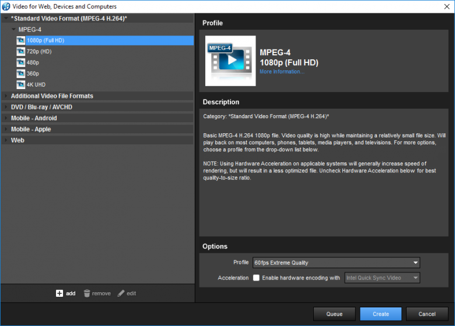Image resolution: width=455 pixels, height=326 pixels.
Task: Open the Intel Quick Sync Video dropdown
Action: 382,278
